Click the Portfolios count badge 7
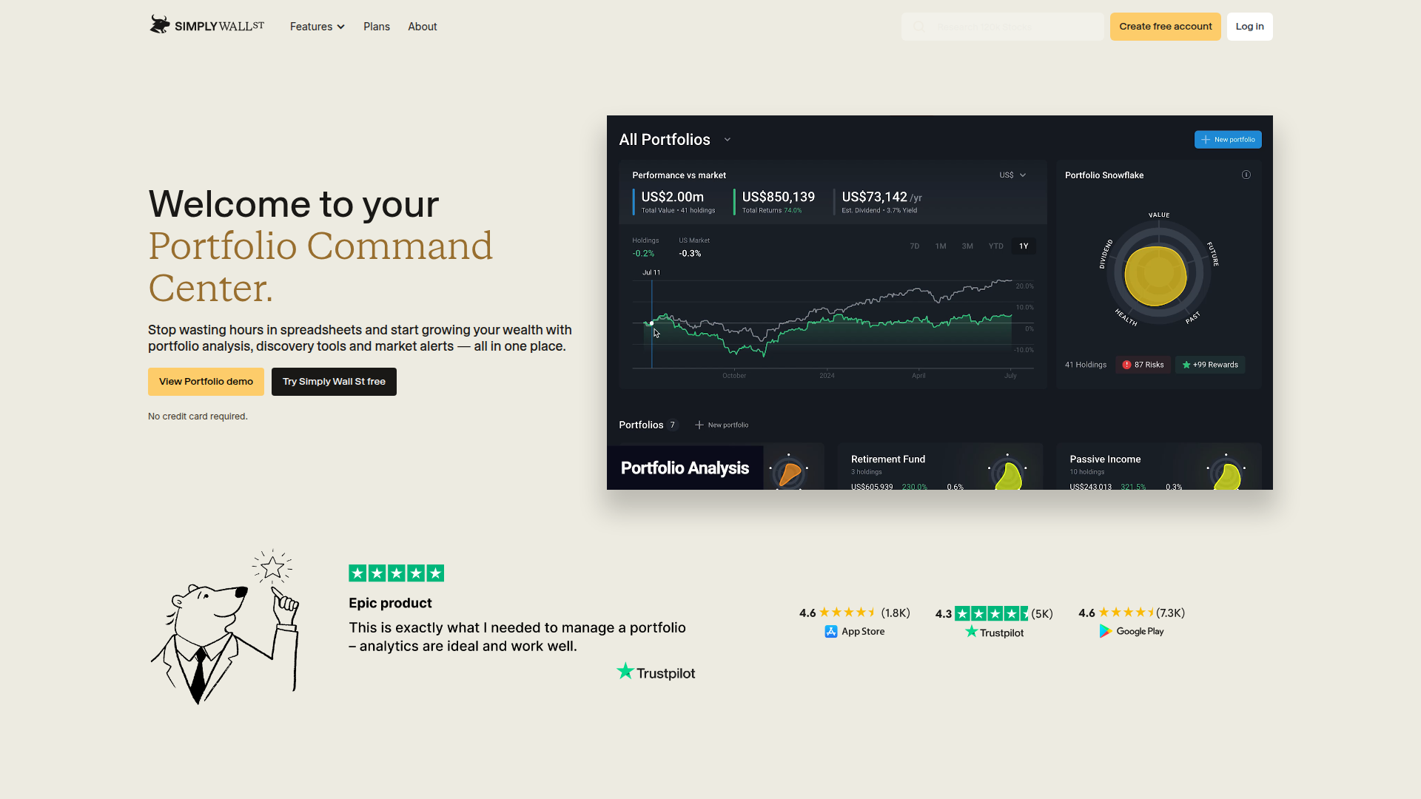The width and height of the screenshot is (1421, 799). (672, 425)
